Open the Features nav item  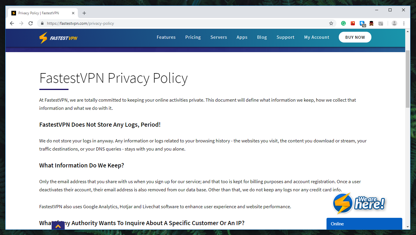(166, 37)
